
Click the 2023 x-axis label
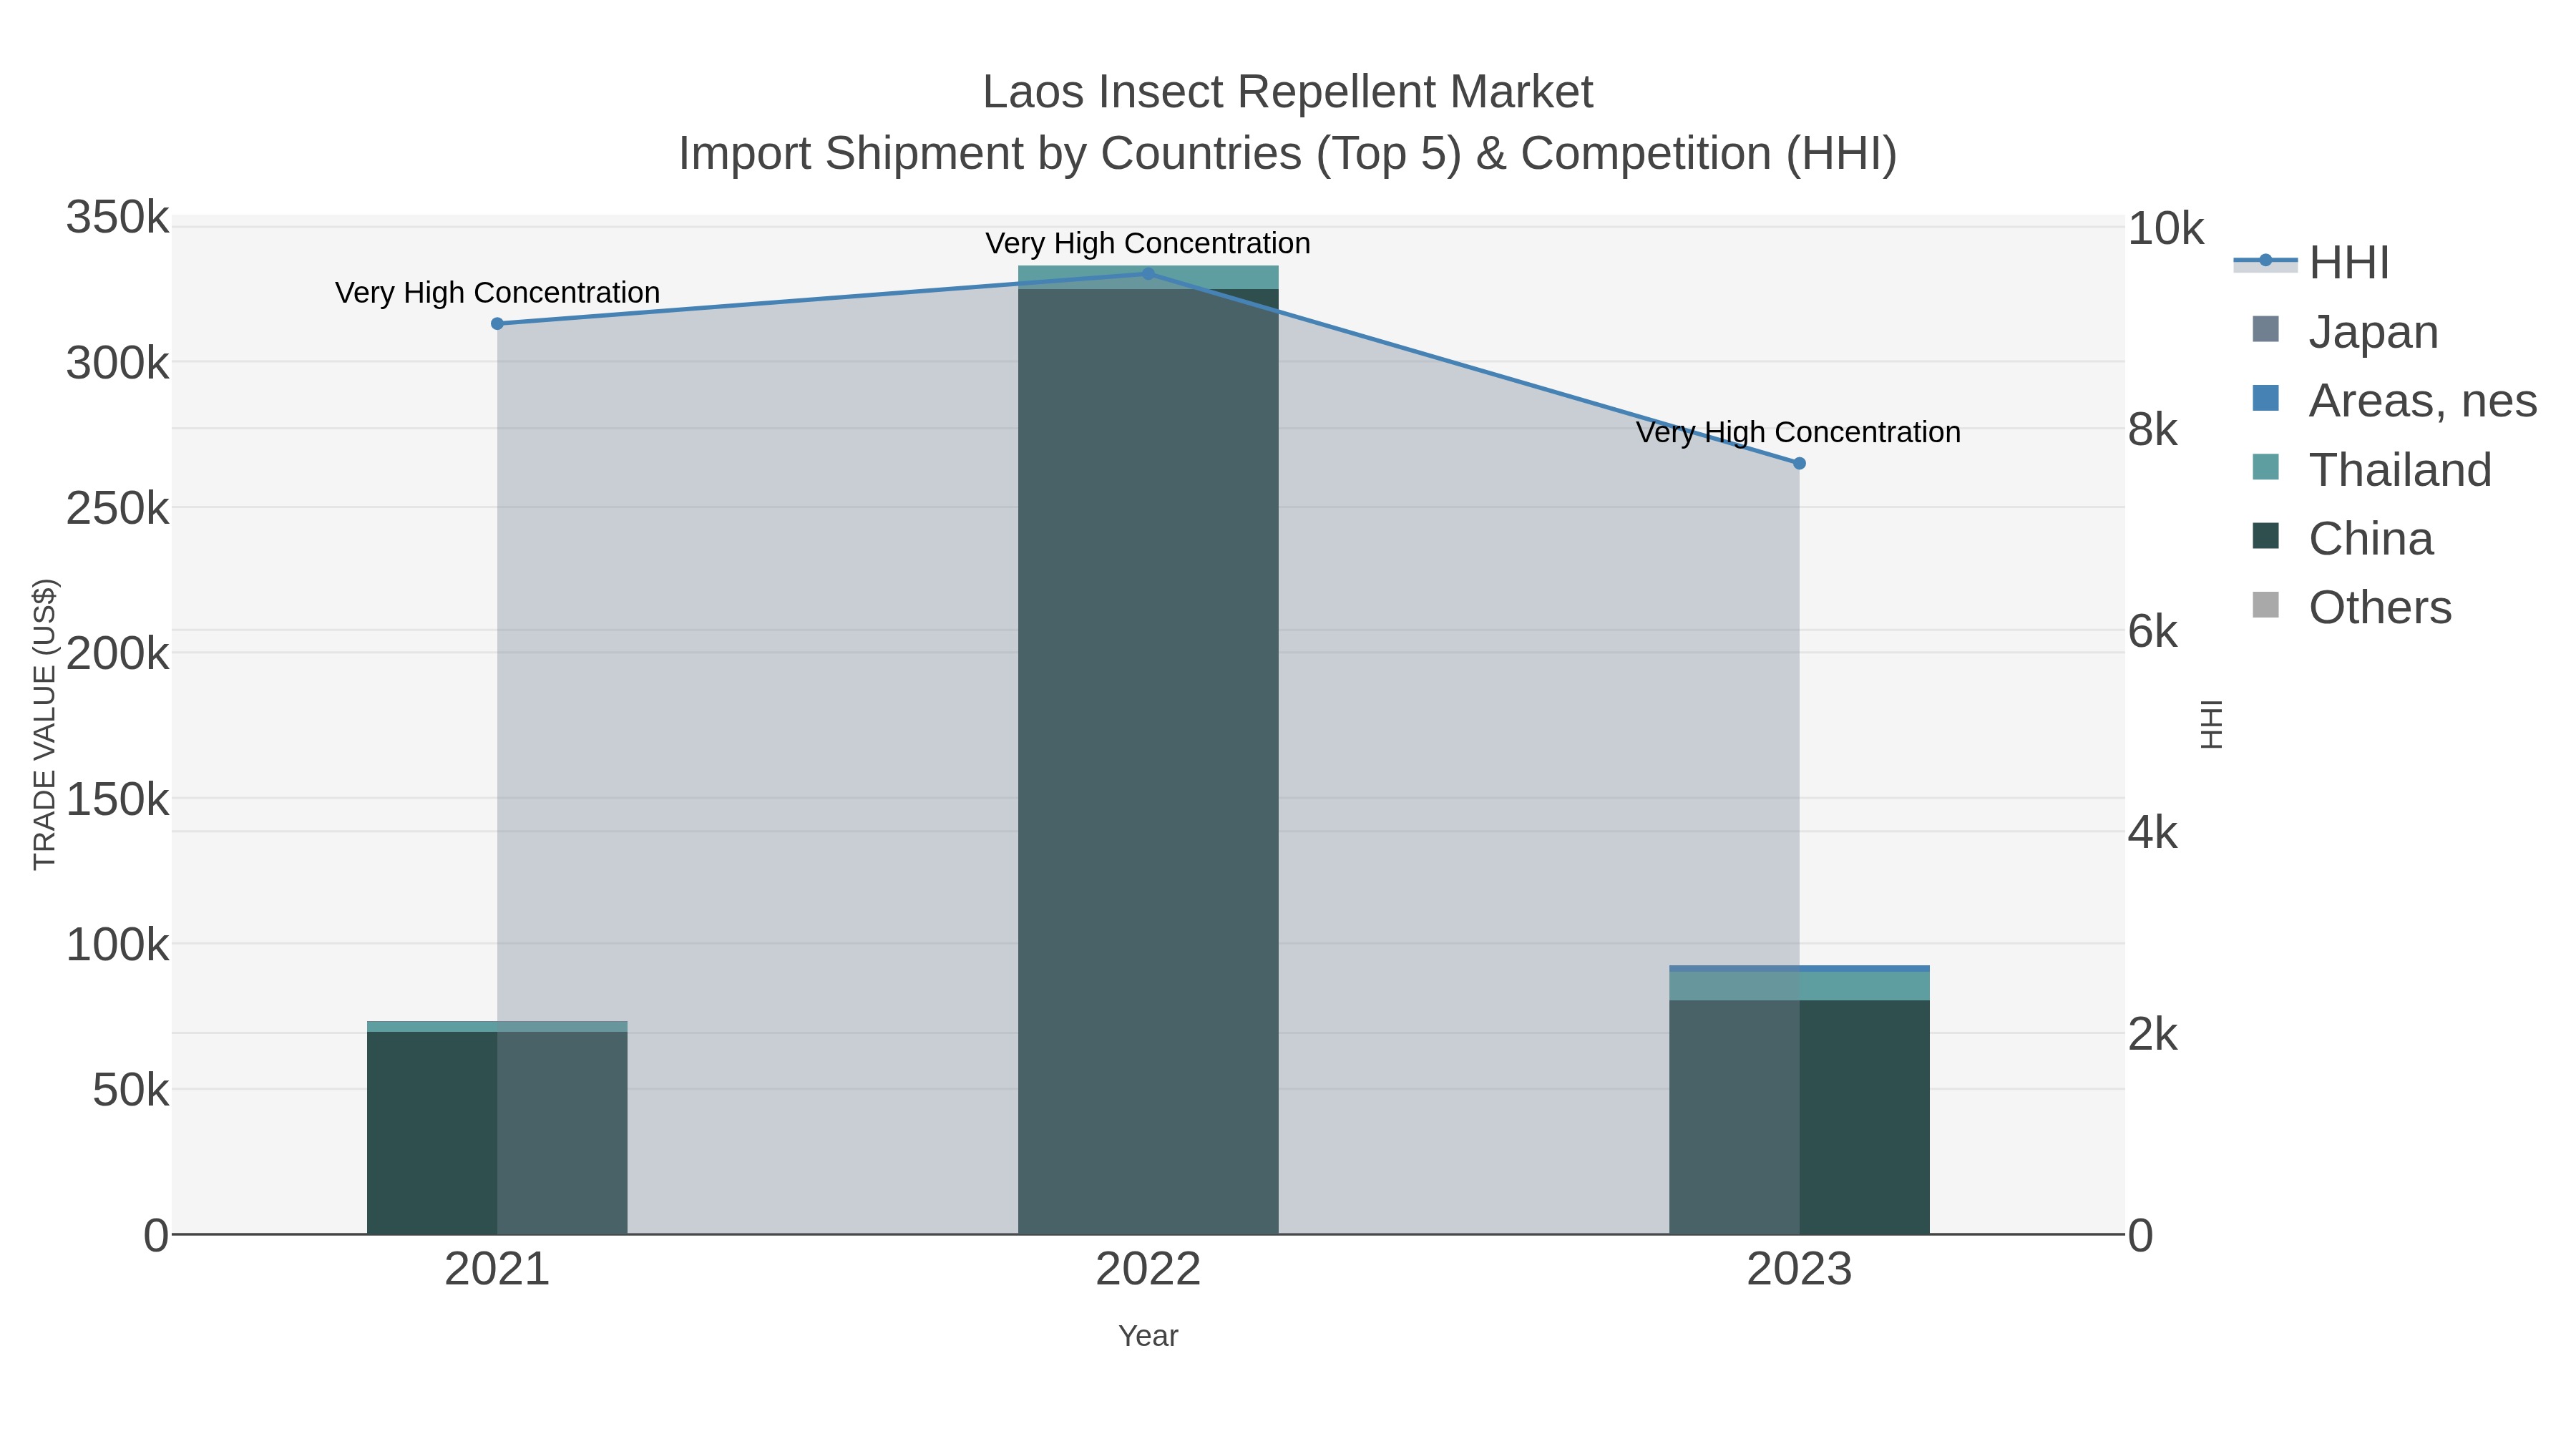pyautogui.click(x=1799, y=1270)
